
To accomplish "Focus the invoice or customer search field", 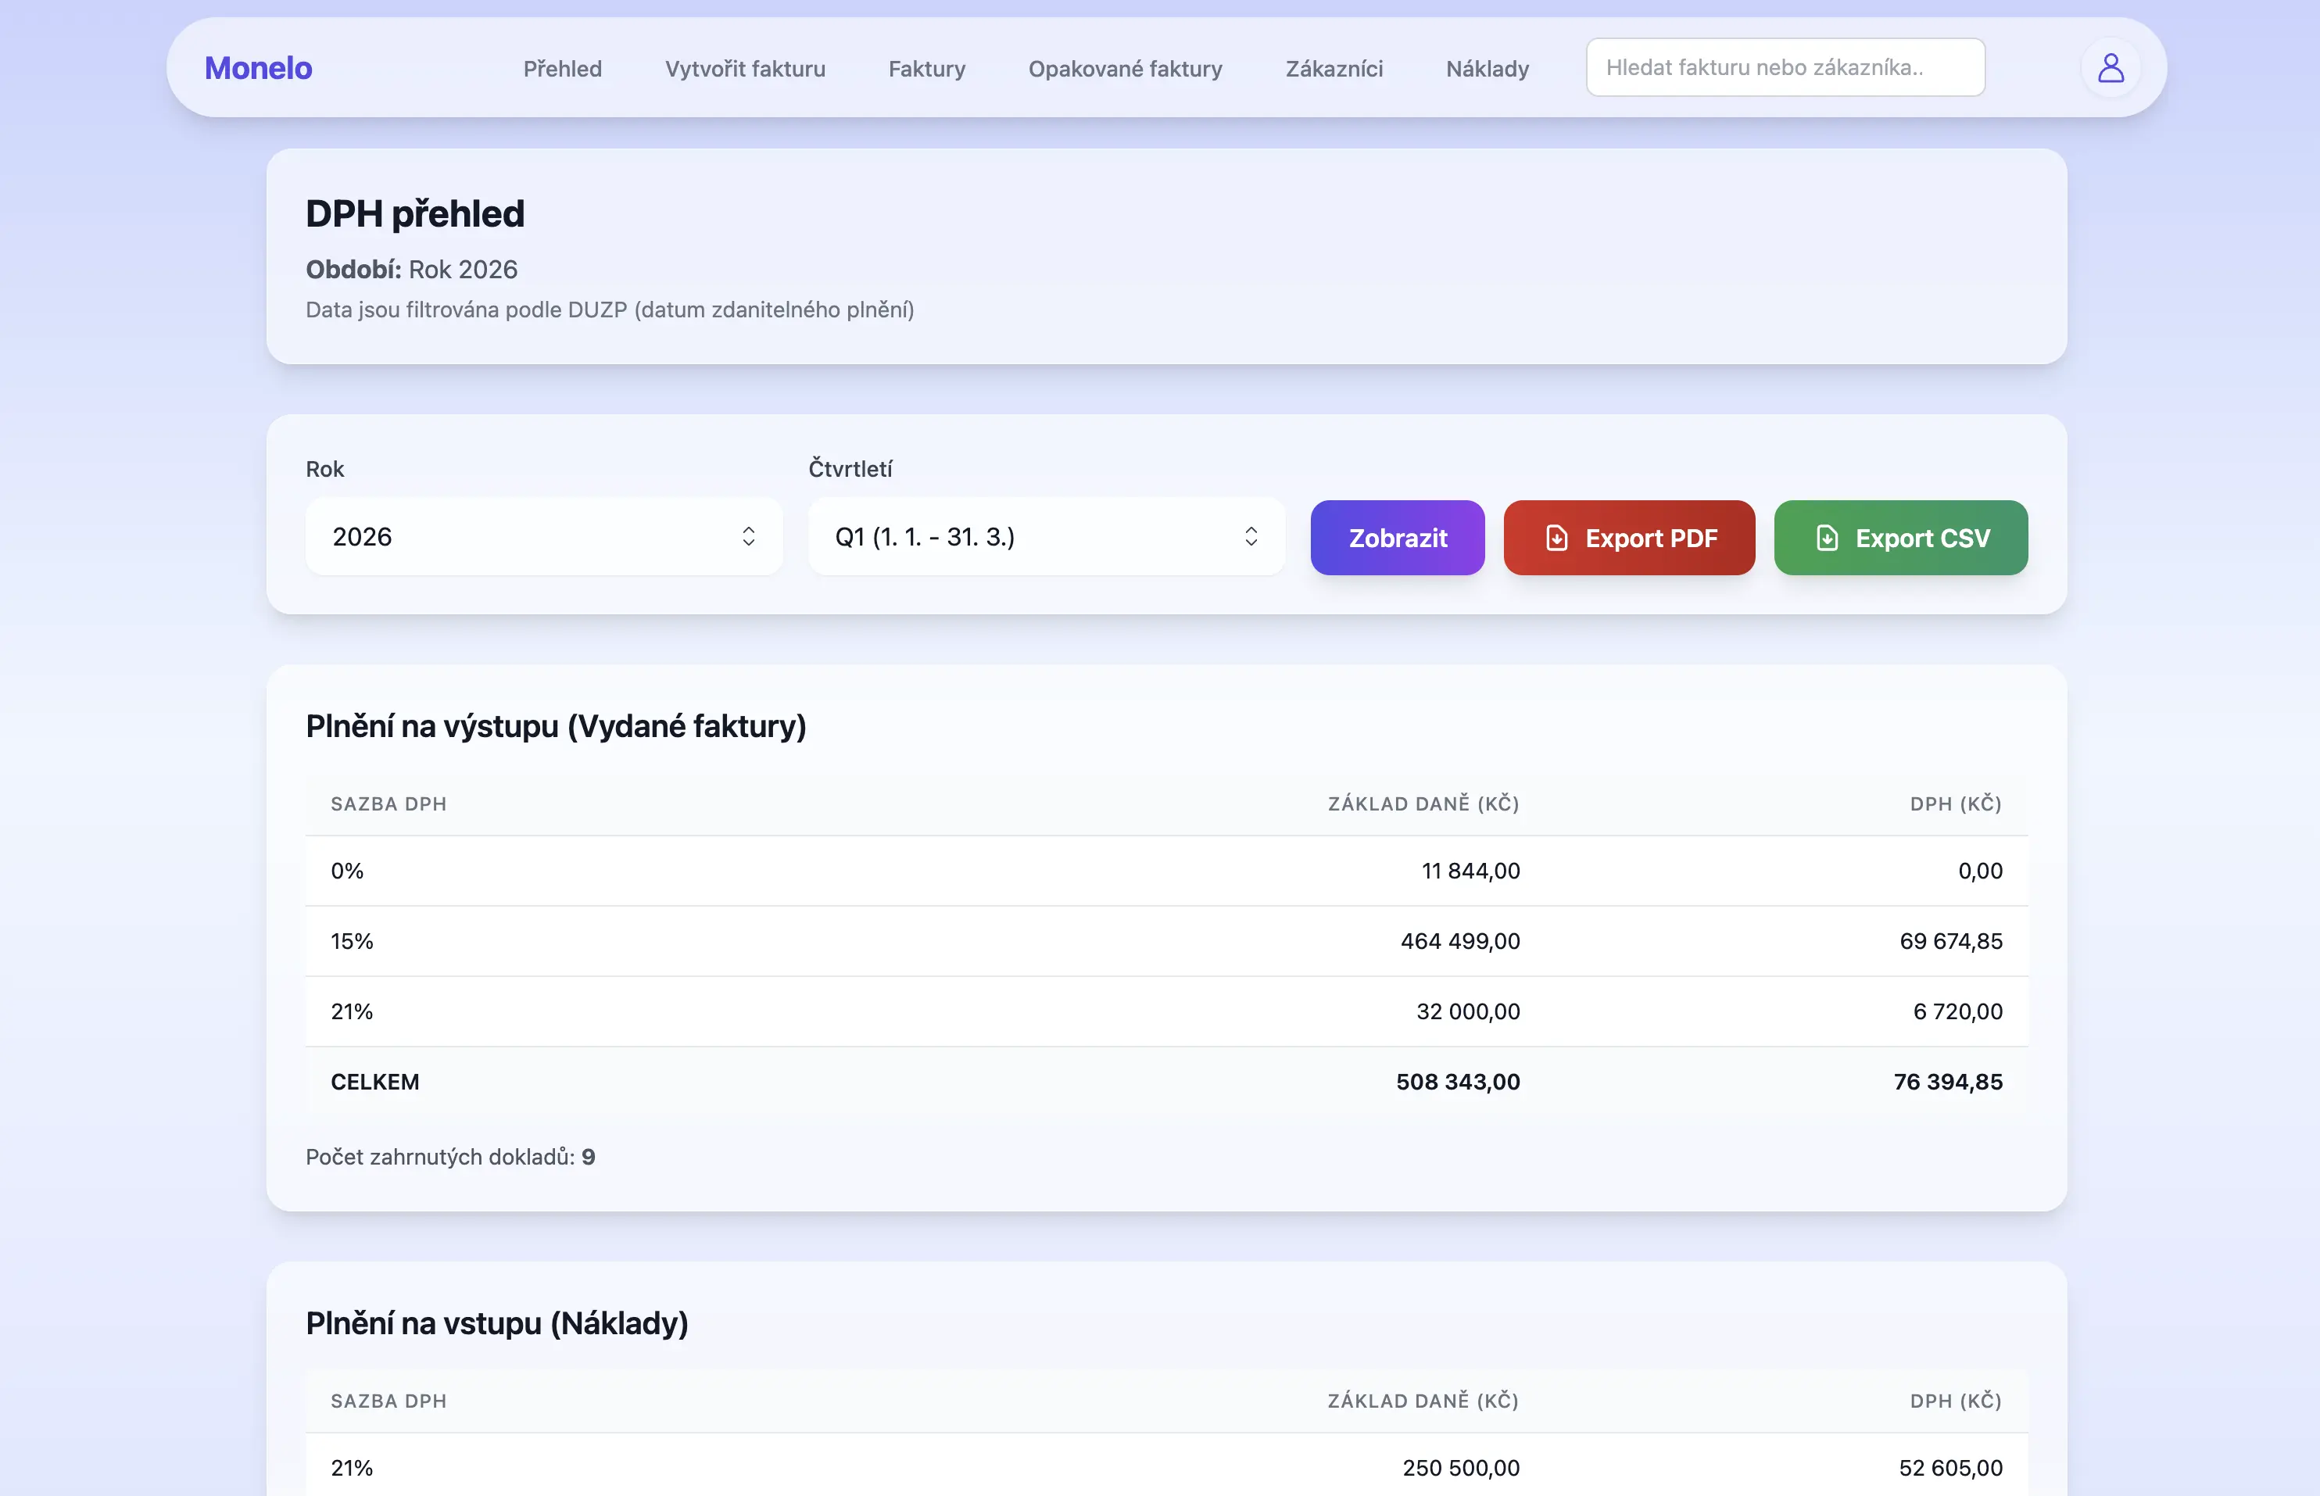I will tap(1785, 67).
